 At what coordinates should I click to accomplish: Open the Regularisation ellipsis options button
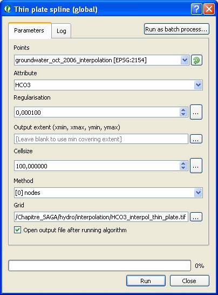click(196, 112)
